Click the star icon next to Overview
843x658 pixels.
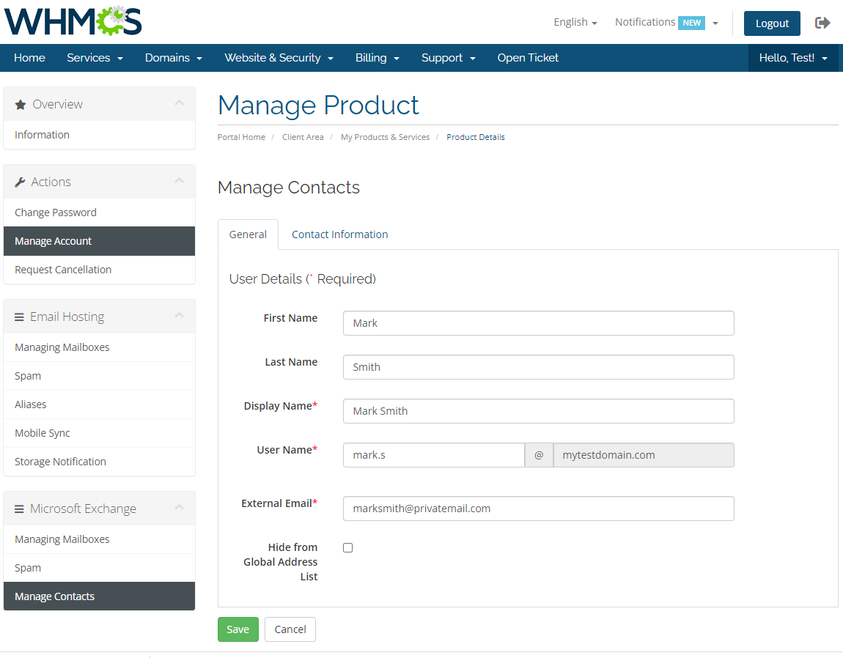coord(21,104)
